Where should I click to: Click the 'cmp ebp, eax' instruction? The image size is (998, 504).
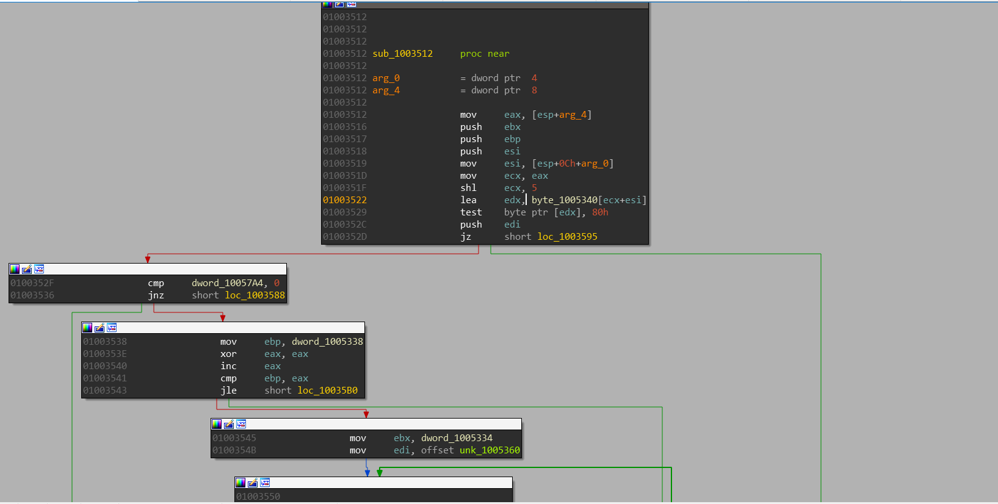(x=264, y=378)
